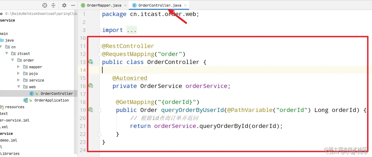Click the cn package folder icon

7,47
